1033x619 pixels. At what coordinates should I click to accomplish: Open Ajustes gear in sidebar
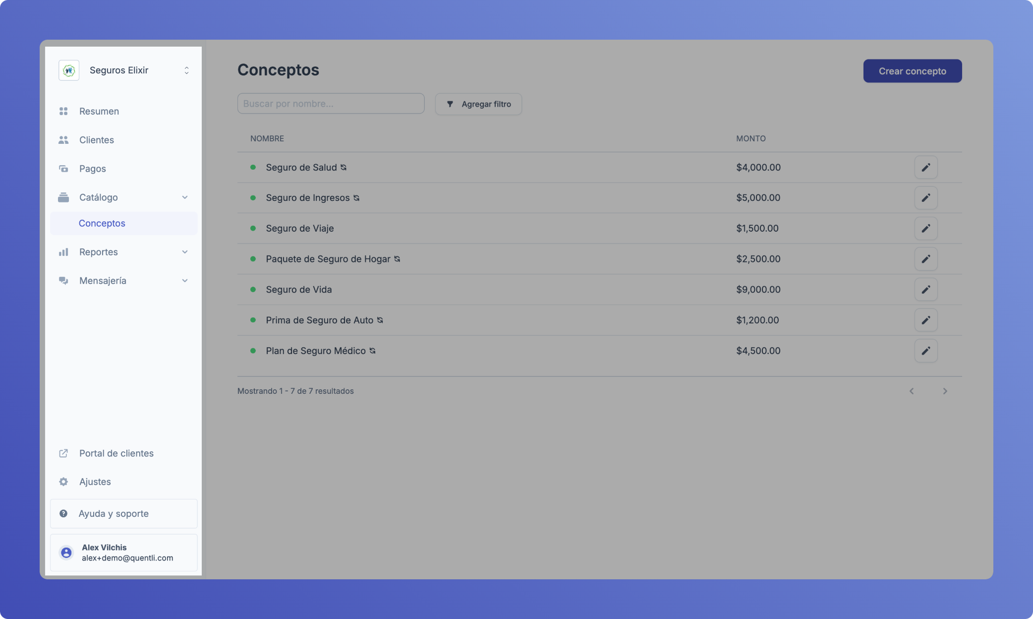tap(63, 482)
